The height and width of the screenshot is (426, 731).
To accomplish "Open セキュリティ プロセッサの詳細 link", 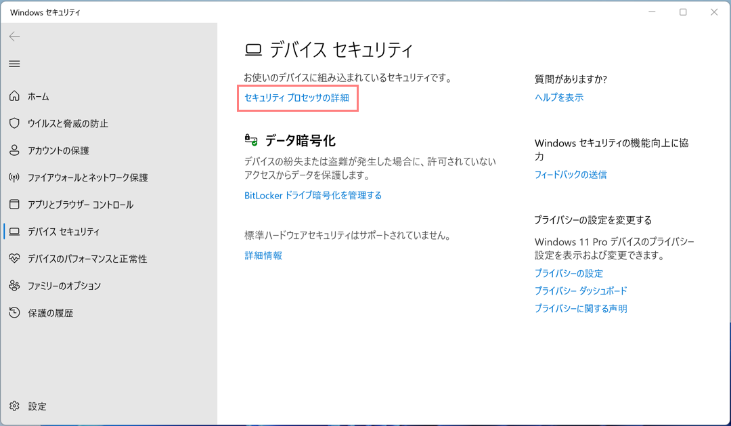I will (296, 98).
